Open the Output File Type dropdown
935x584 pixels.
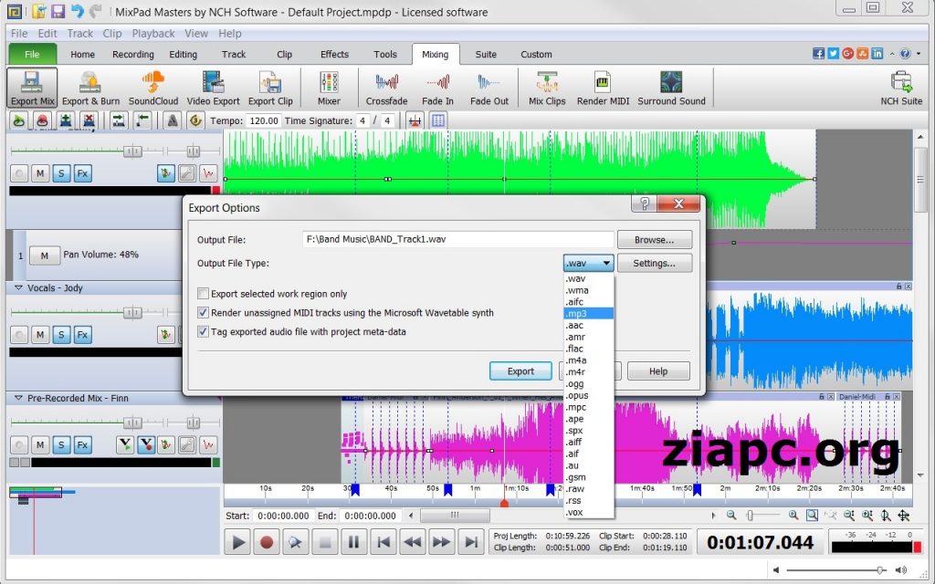tap(588, 264)
